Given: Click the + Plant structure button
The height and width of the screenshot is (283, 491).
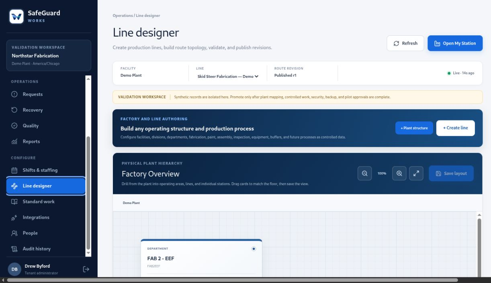Looking at the screenshot, I should tap(414, 128).
